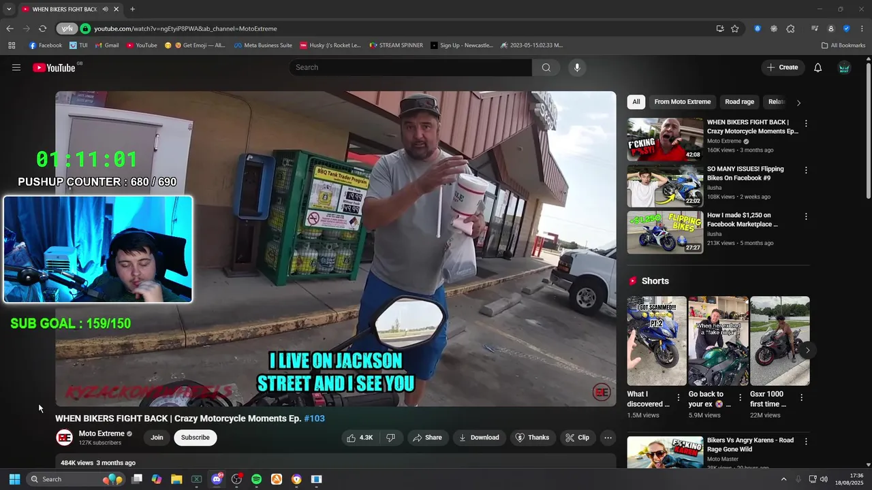Open account avatar menu in YouTube

tap(844, 67)
